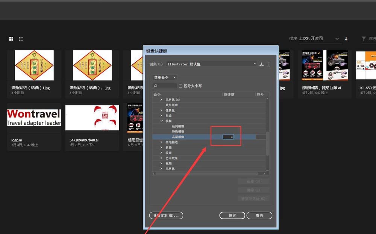Open the logo.ai thumbnail

(34, 117)
